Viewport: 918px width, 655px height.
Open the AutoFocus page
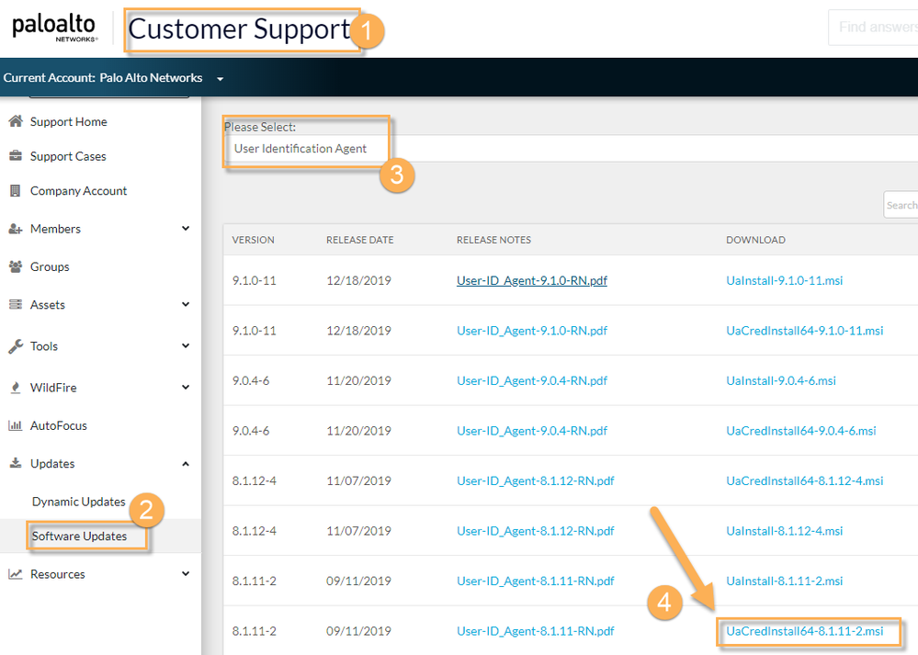coord(59,425)
